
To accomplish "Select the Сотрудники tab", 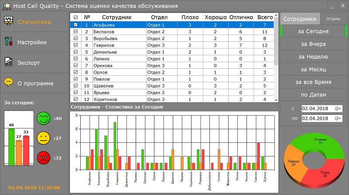I will click(x=300, y=19).
